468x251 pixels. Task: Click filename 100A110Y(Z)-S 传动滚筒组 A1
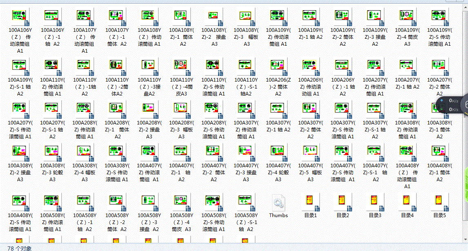214,87
